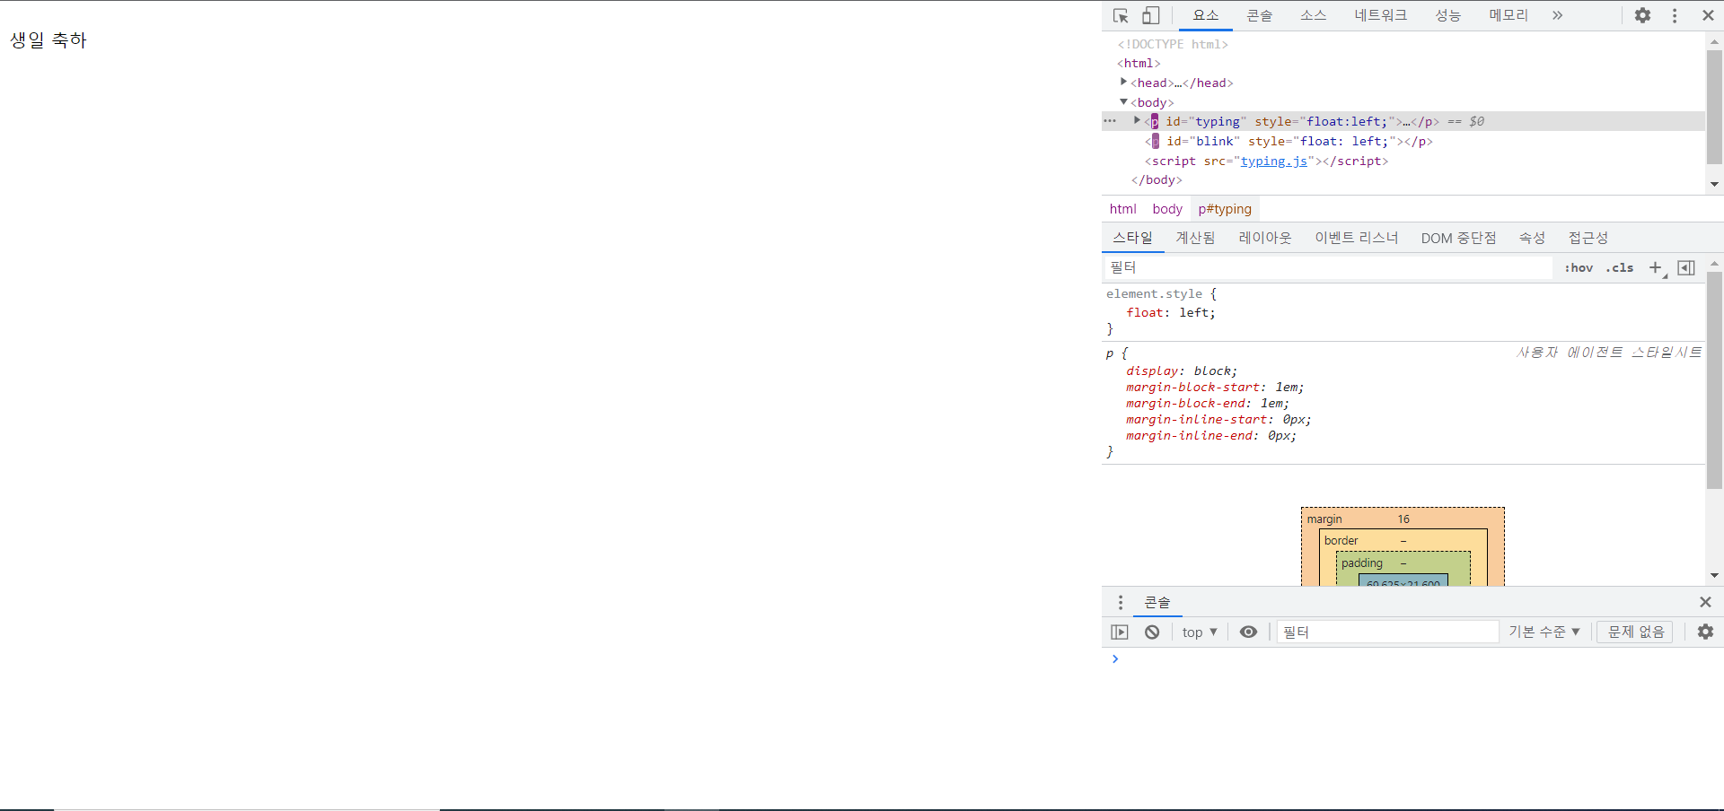
Task: Switch to the 레이아웃 pane tab
Action: click(1264, 238)
